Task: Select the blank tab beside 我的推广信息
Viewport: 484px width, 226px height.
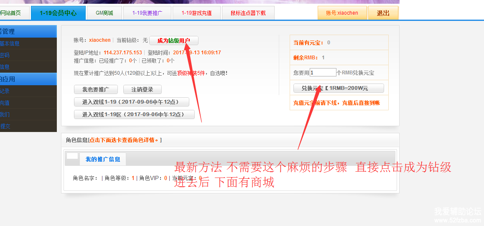Action: (72, 156)
